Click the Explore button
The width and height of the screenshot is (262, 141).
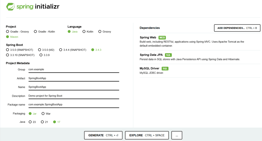[x=147, y=135]
